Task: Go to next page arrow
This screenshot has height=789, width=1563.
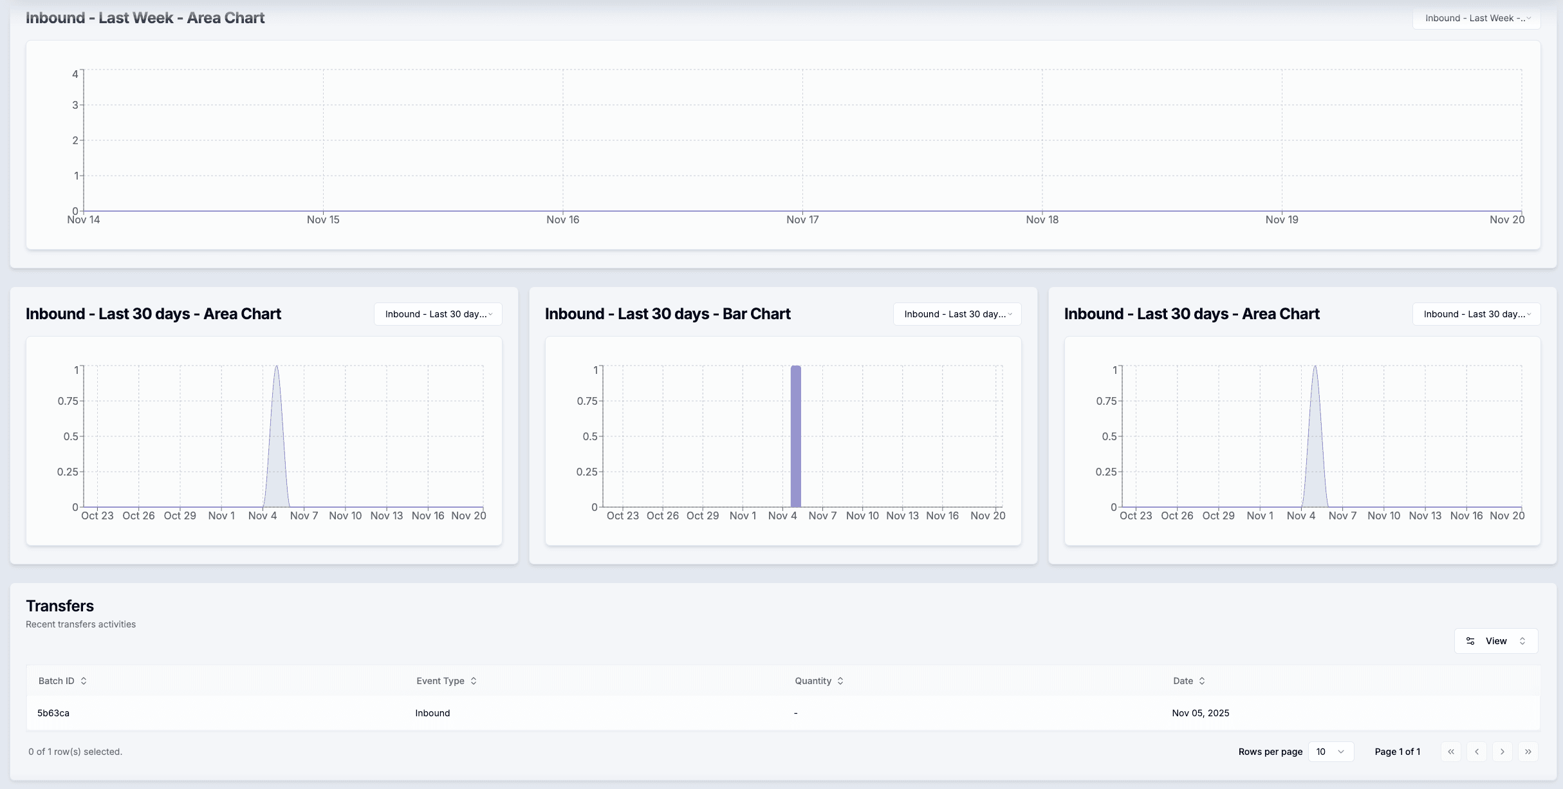Action: (1503, 752)
